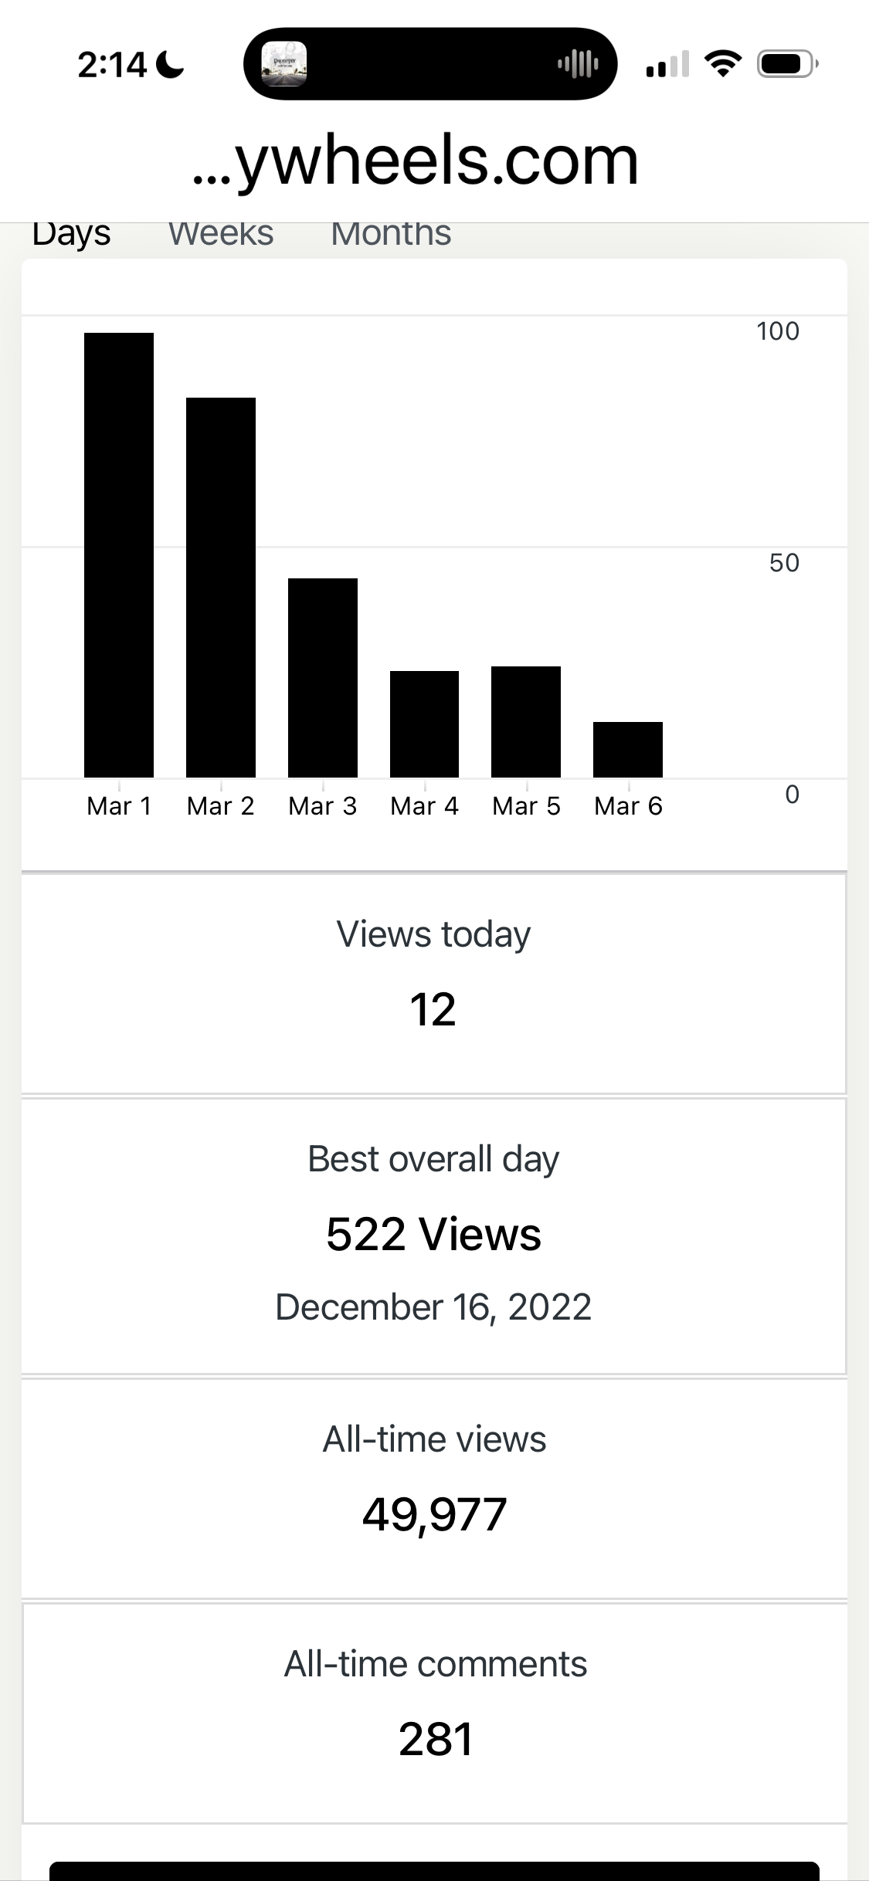This screenshot has width=869, height=1881.
Task: Tap the Wi-Fi status icon
Action: [724, 63]
